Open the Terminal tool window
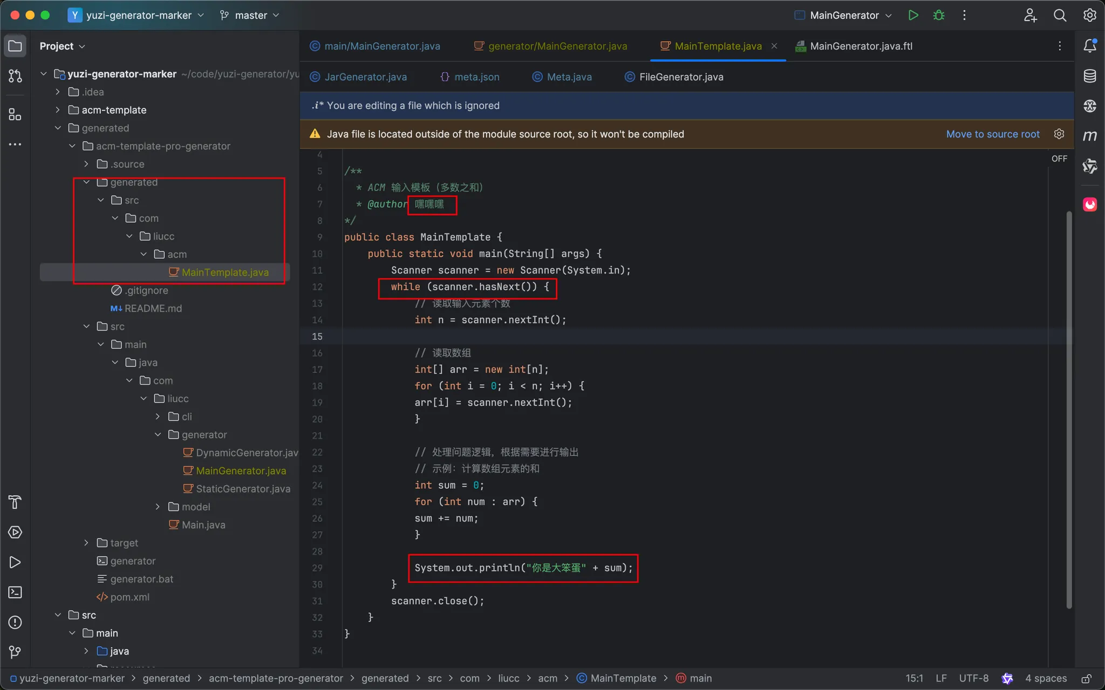1105x690 pixels. (15, 592)
